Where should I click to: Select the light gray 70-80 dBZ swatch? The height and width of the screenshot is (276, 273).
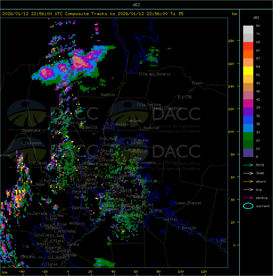(x=248, y=30)
